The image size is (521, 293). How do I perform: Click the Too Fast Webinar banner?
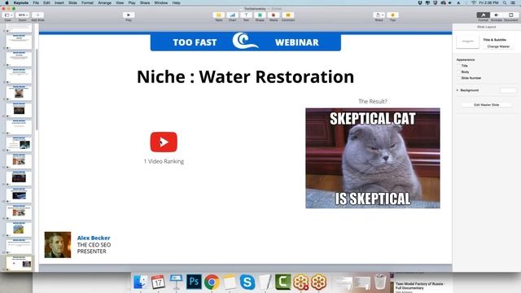[x=246, y=42]
